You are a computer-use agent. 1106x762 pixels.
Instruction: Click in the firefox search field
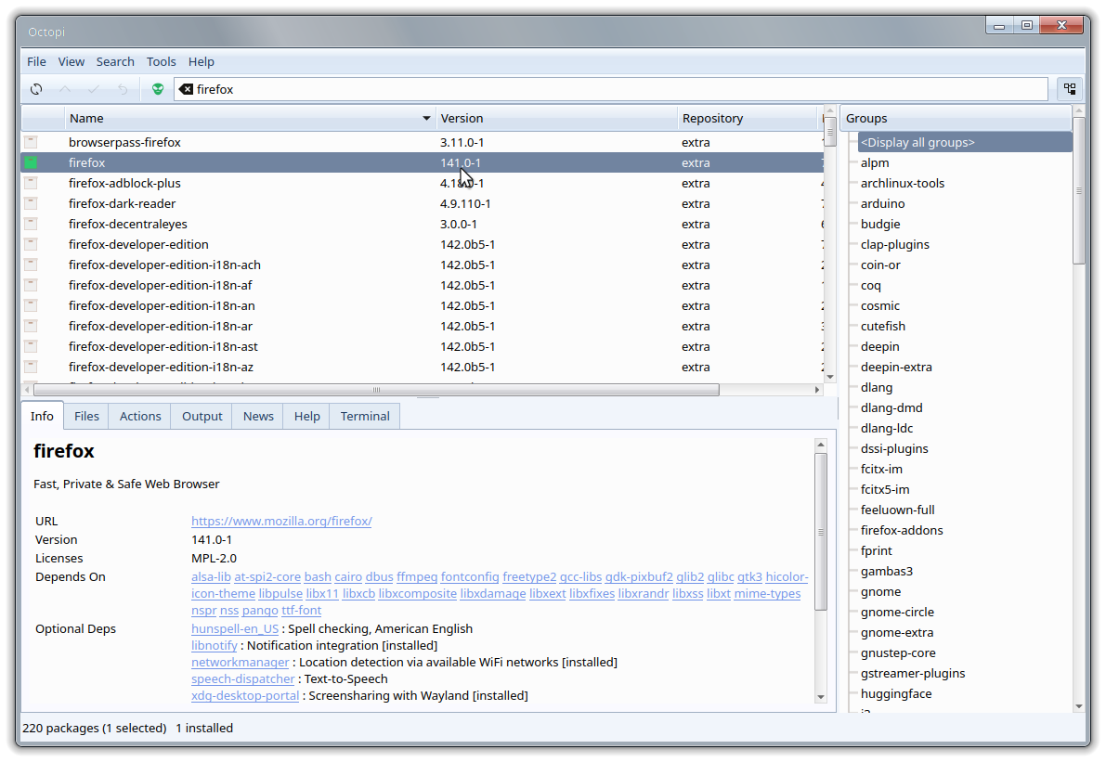611,89
